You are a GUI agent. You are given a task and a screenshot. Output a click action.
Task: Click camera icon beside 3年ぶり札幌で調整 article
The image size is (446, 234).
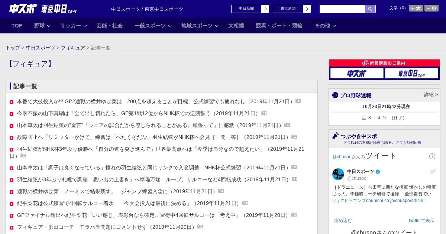[294, 179]
